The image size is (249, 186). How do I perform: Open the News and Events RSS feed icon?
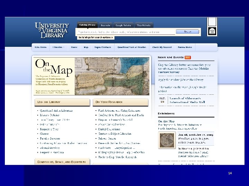coord(188,58)
